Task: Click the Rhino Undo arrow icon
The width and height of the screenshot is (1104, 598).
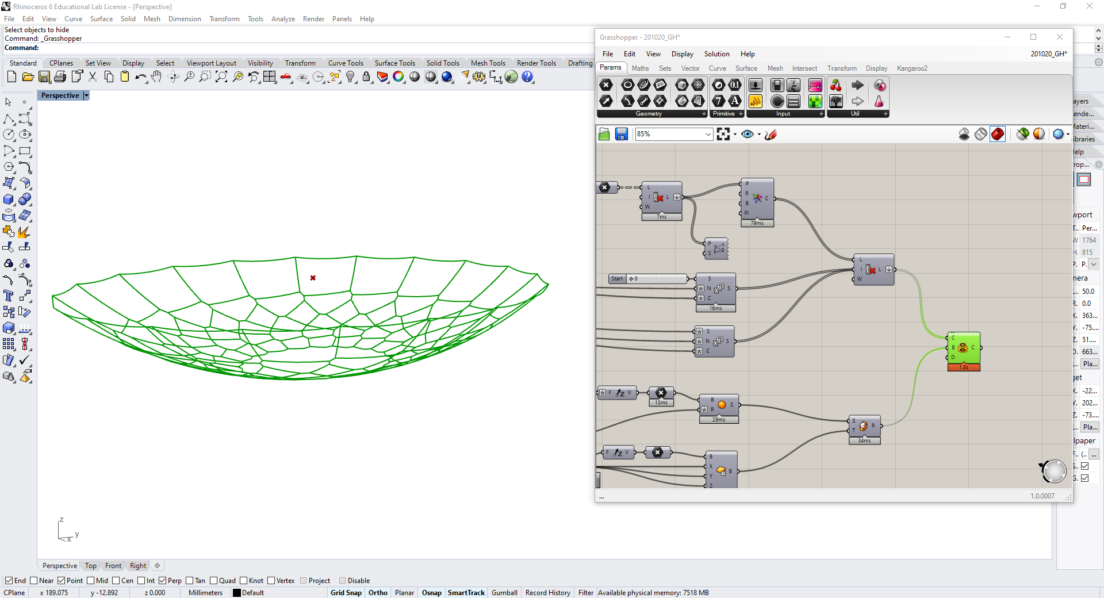Action: click(141, 76)
